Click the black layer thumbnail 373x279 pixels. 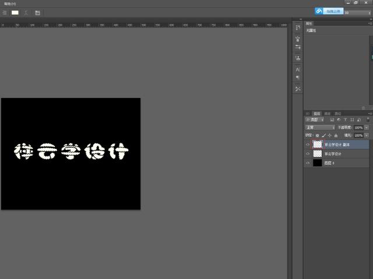pos(317,163)
